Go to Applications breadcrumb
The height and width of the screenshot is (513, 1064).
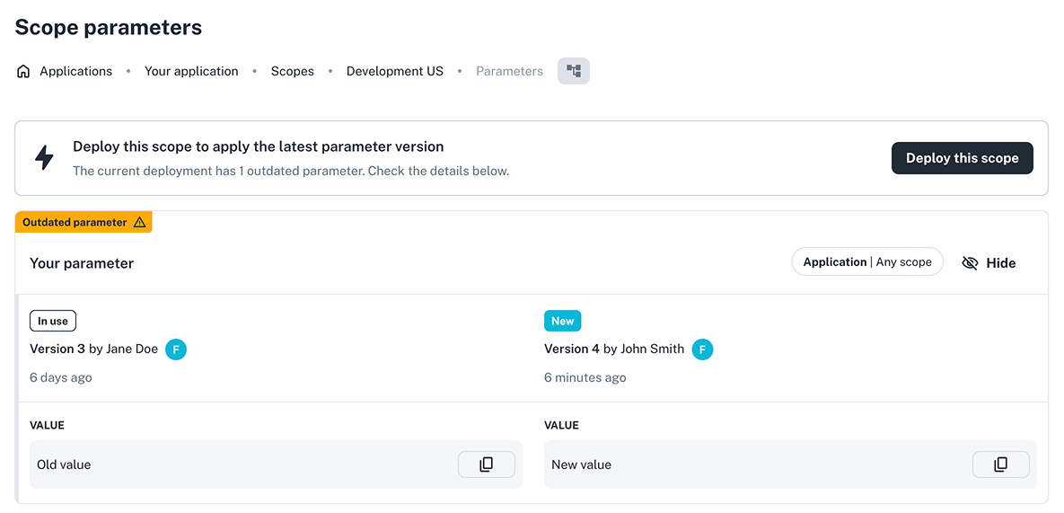[75, 72]
